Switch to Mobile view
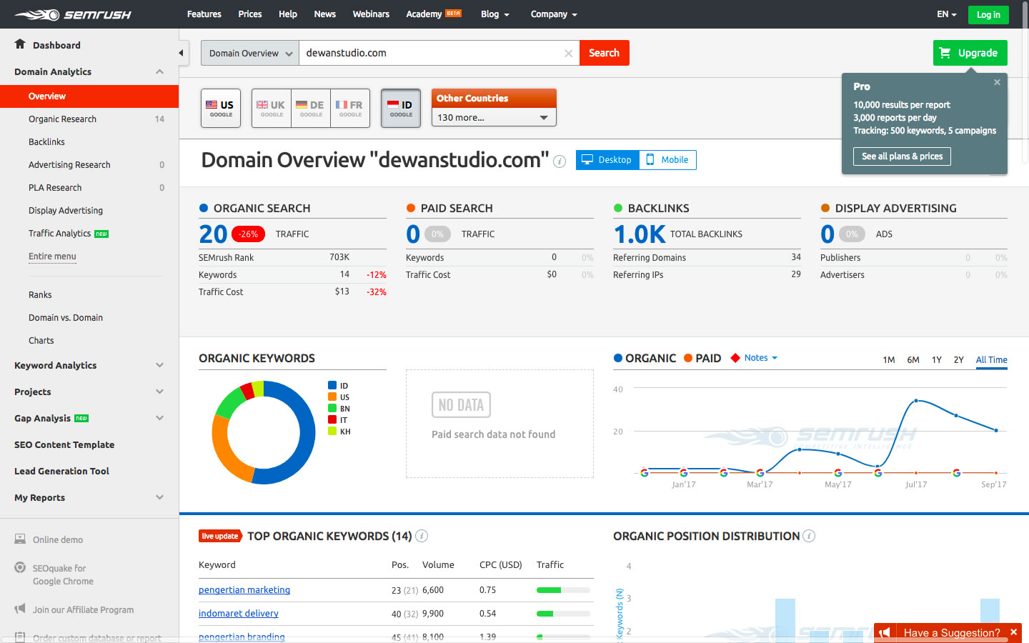This screenshot has width=1029, height=643. (667, 160)
